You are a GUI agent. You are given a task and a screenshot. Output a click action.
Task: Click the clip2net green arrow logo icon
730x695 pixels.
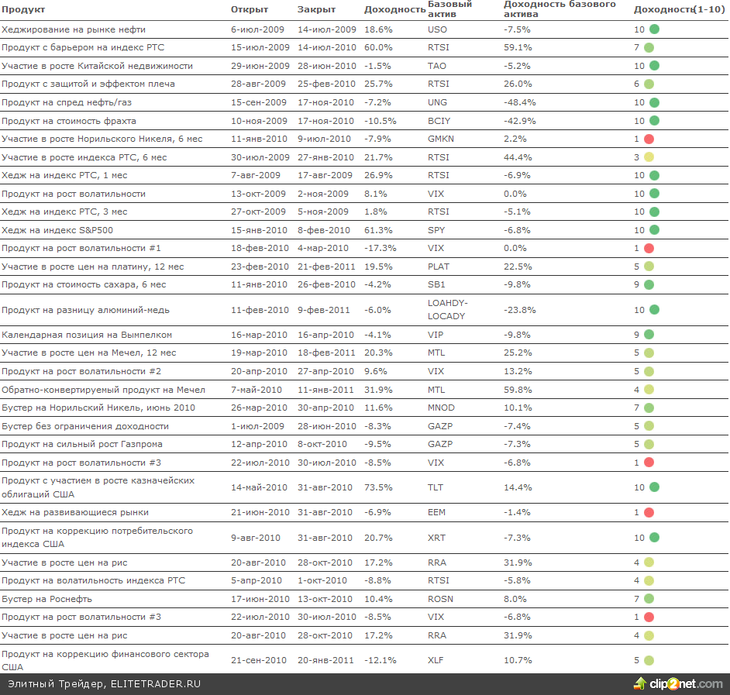pos(640,683)
